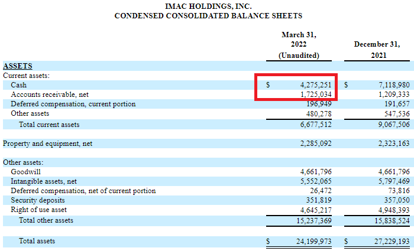Viewport: 414px width, 251px height.
Task: Click the Current assets: label
Action: click(26, 76)
